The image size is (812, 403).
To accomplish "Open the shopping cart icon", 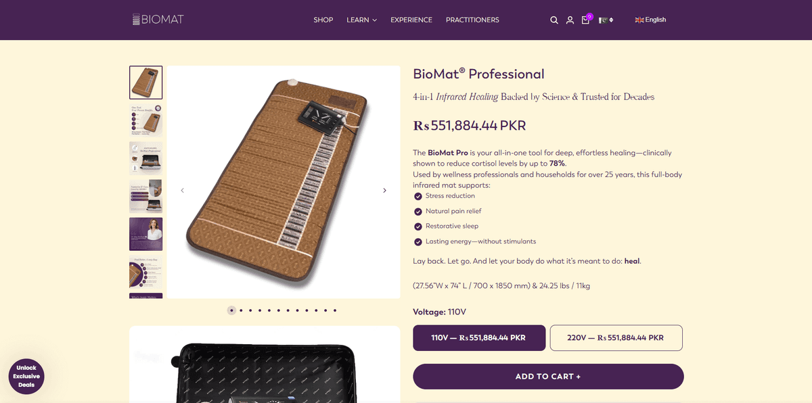I will click(x=586, y=20).
